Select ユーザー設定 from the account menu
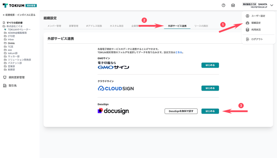The image size is (277, 158). click(258, 16)
